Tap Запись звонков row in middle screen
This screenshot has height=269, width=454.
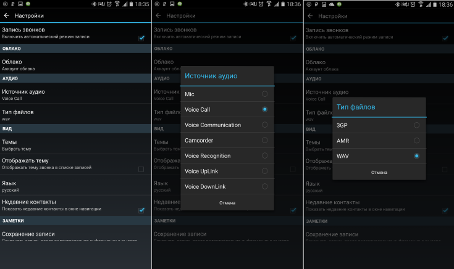227,33
